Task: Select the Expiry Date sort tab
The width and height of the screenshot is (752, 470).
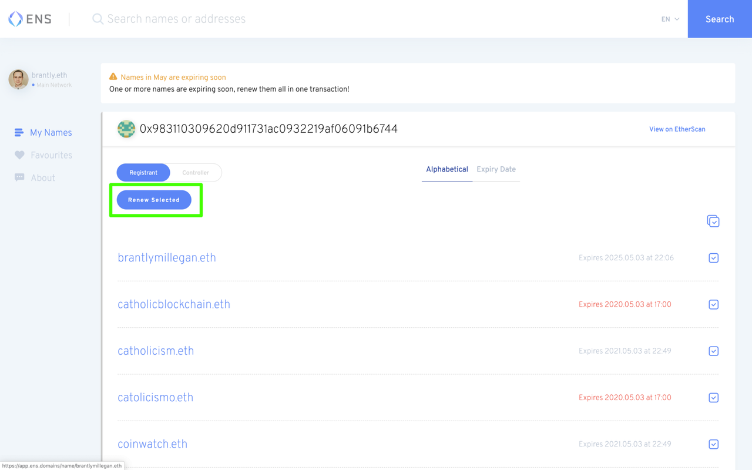Action: [496, 169]
